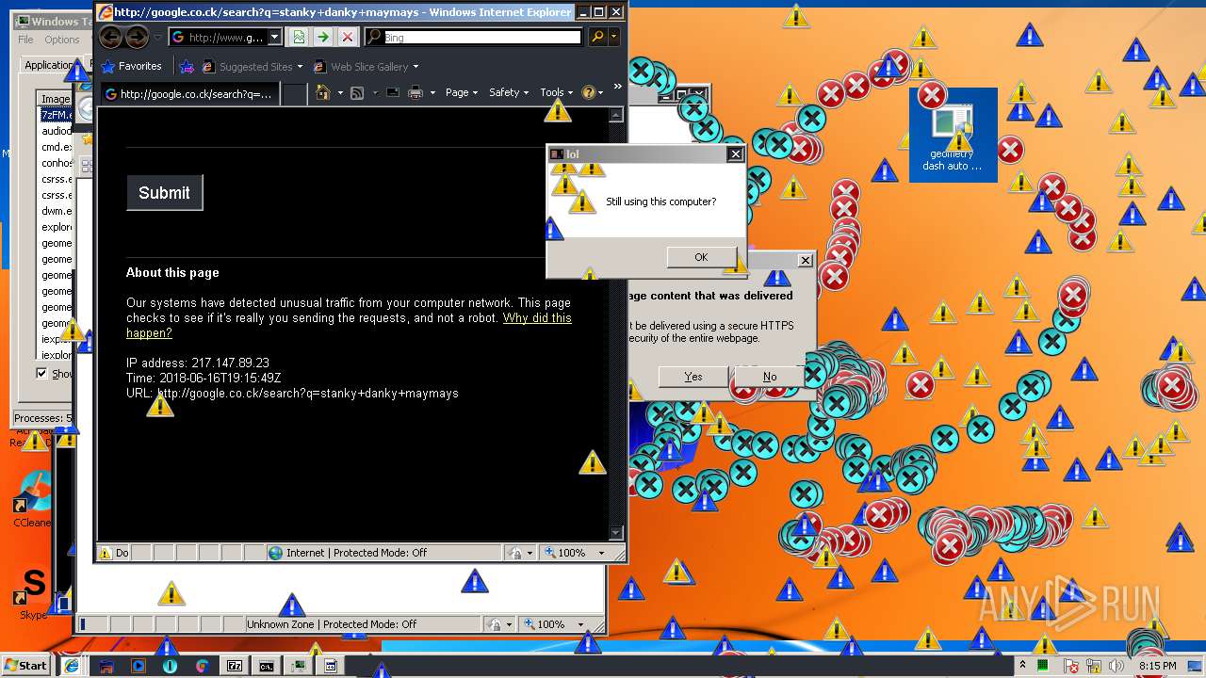Screen dimensions: 1206x678
Task: Click Add to Favorites bar icon
Action: [x=187, y=66]
